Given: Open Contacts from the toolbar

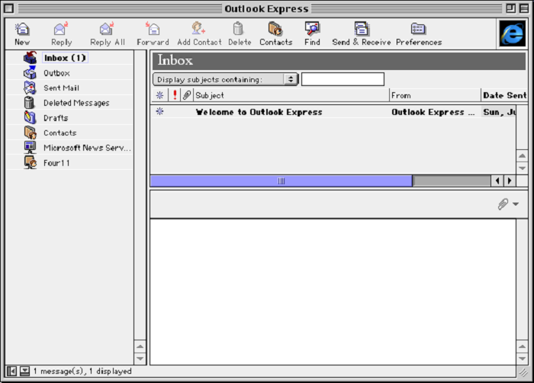Looking at the screenshot, I should [275, 30].
